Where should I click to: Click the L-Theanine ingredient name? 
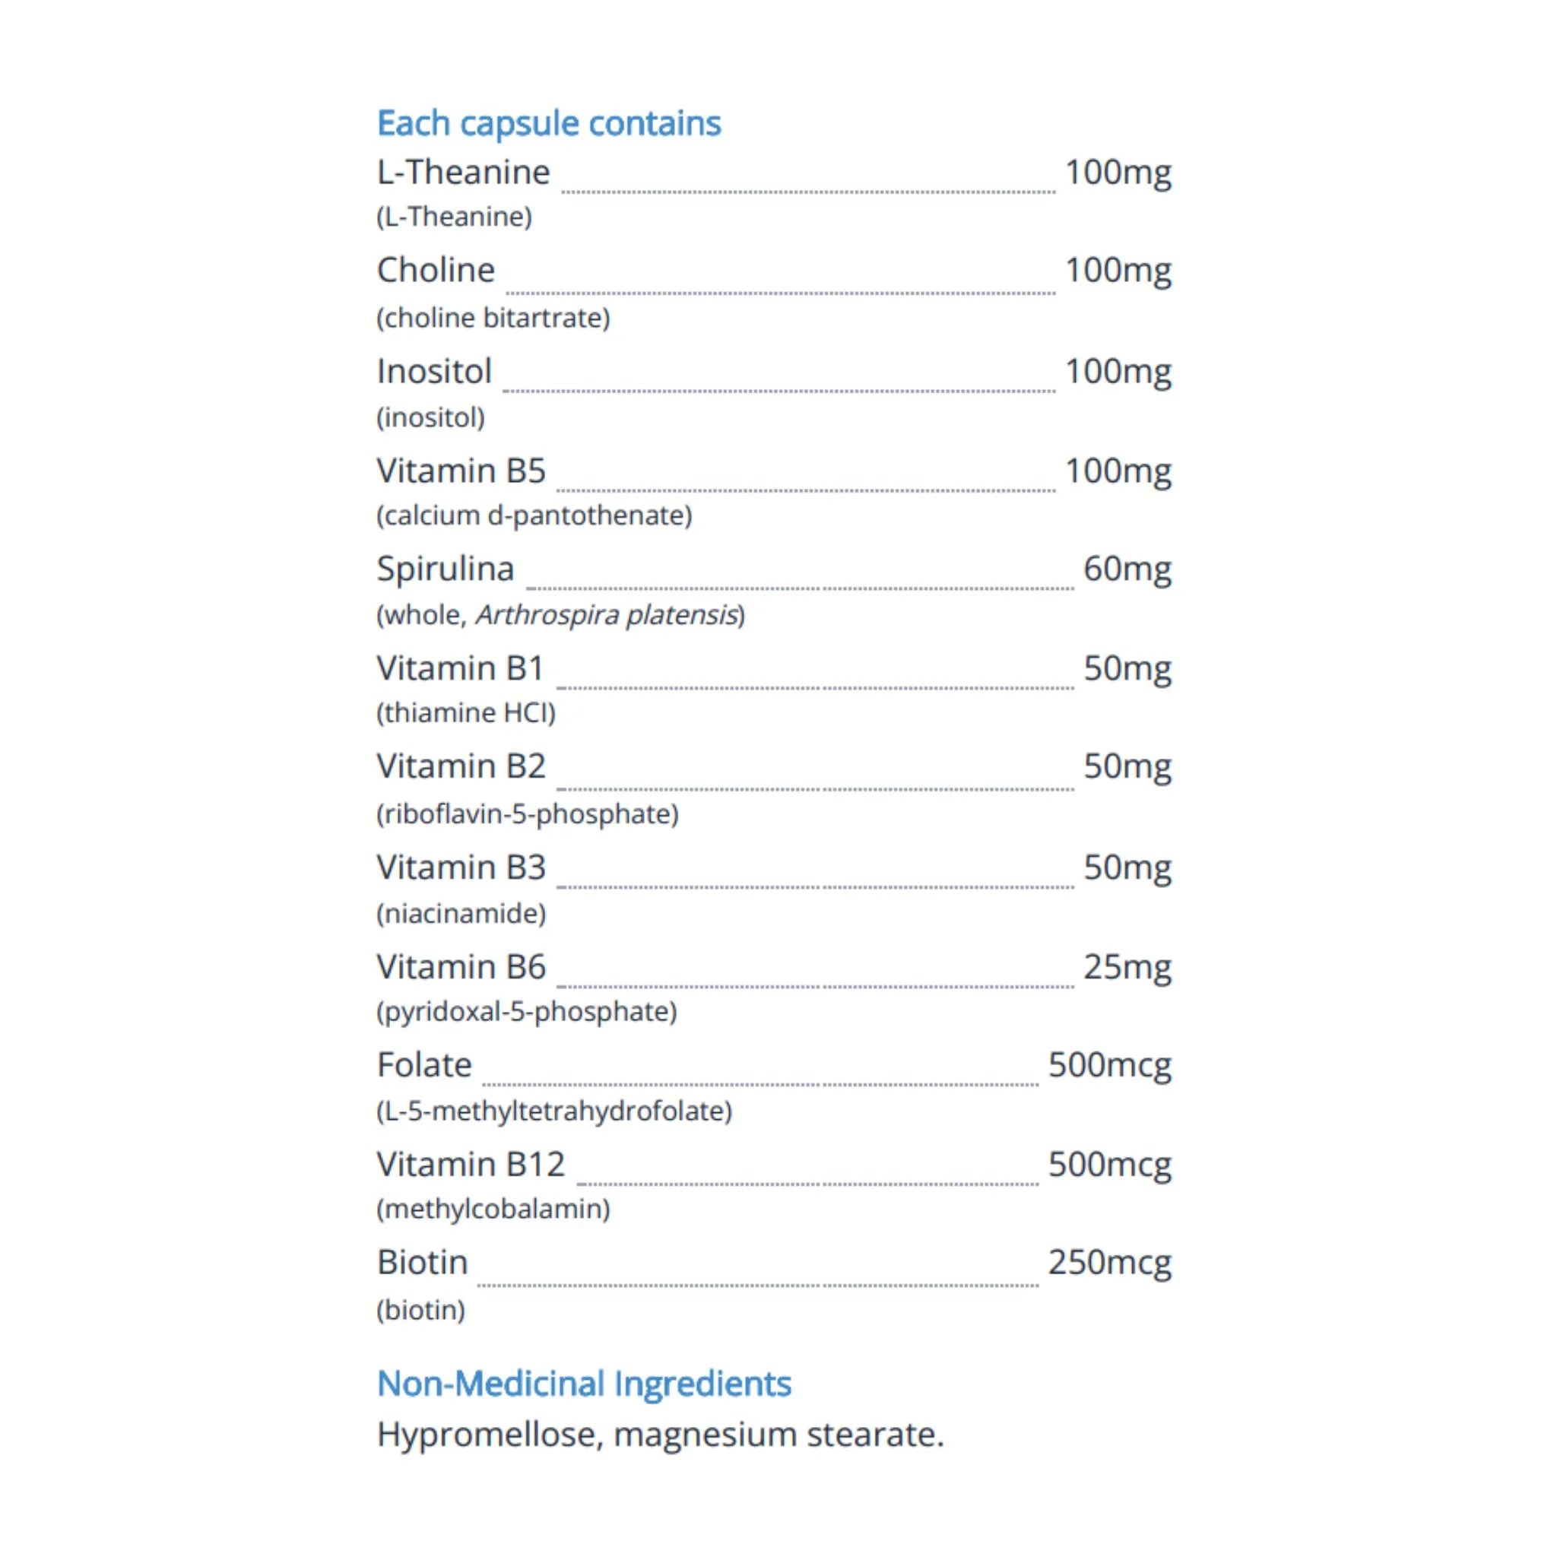[464, 172]
